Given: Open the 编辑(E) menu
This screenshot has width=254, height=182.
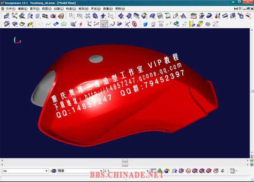Looking at the screenshot, I should [x=22, y=9].
